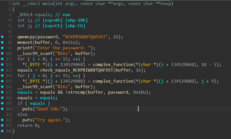Click the 0x11u constant in memset

click(x=69, y=42)
